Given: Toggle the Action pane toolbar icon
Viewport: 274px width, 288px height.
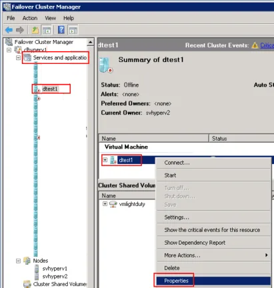Looking at the screenshot, I should point(73,30).
